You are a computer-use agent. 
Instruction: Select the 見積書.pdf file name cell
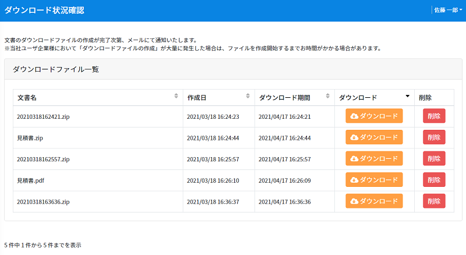pos(98,180)
